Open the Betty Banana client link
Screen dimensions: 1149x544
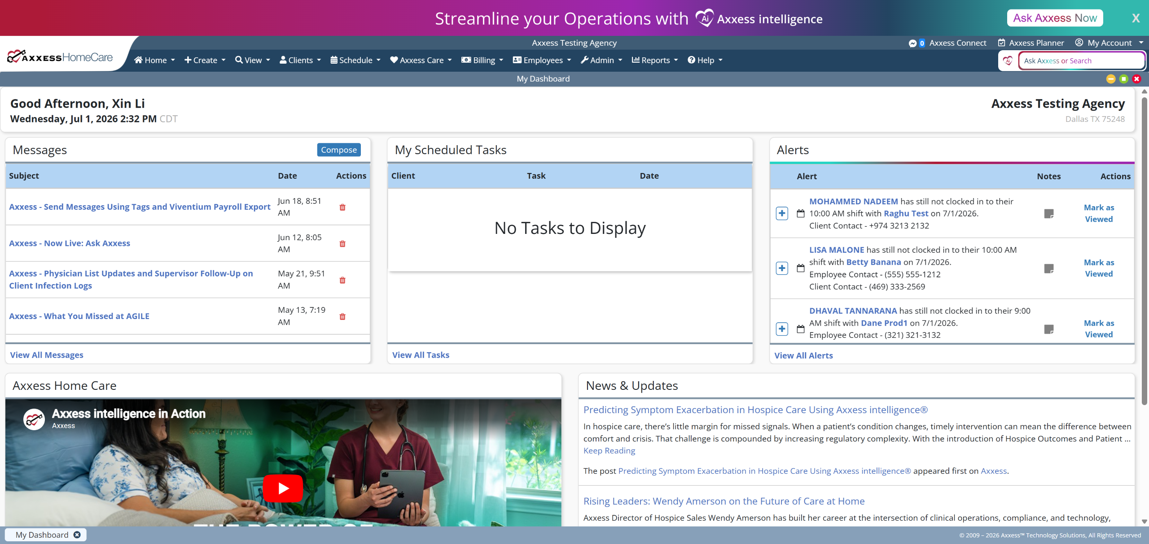pyautogui.click(x=873, y=262)
